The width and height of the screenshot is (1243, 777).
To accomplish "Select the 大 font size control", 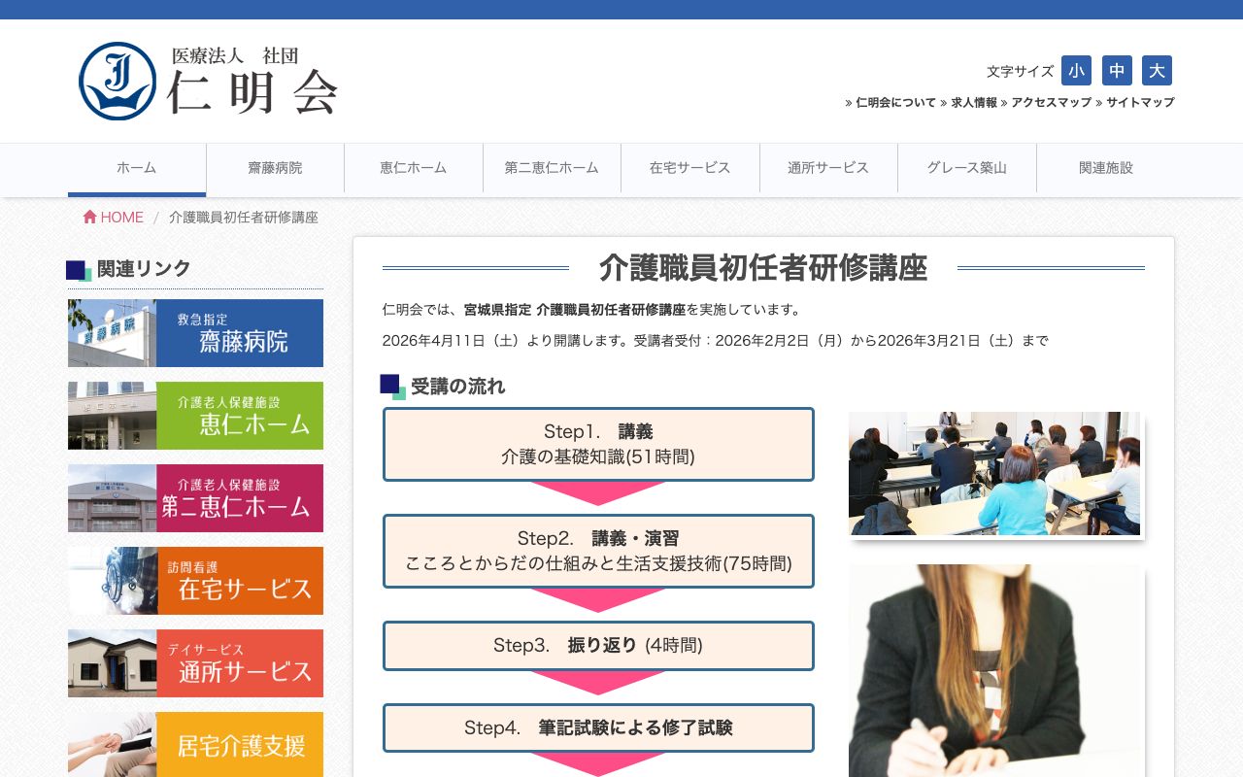I will click(x=1157, y=70).
